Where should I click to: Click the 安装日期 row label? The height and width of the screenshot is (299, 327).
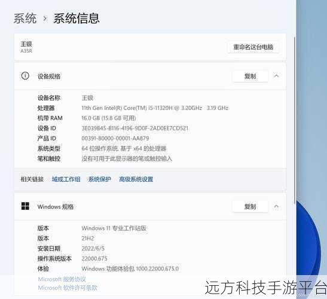49,249
